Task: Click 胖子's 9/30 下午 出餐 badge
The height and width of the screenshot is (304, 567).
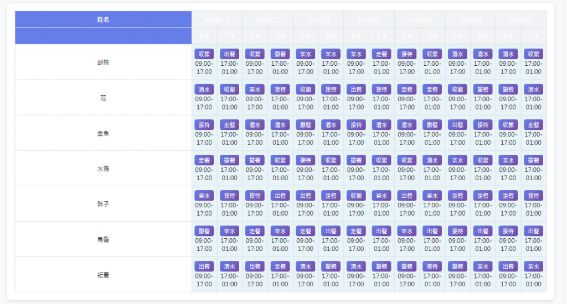Action: [x=280, y=195]
